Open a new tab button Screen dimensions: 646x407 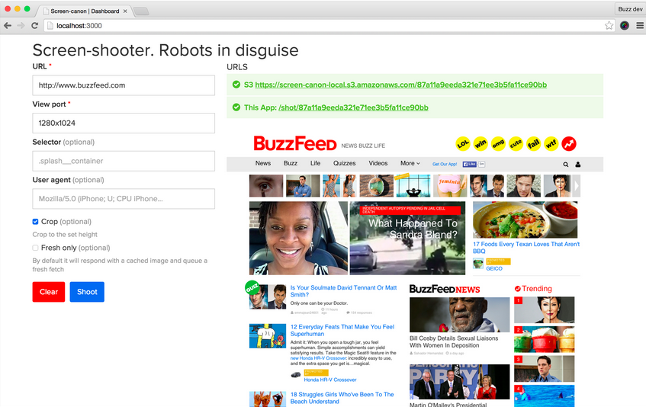point(141,11)
